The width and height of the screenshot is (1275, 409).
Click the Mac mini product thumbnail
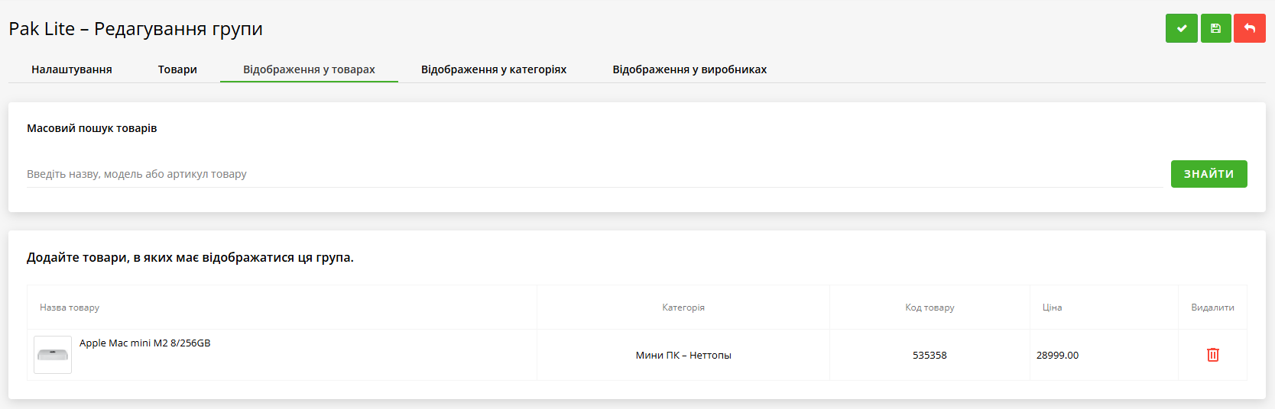click(53, 355)
